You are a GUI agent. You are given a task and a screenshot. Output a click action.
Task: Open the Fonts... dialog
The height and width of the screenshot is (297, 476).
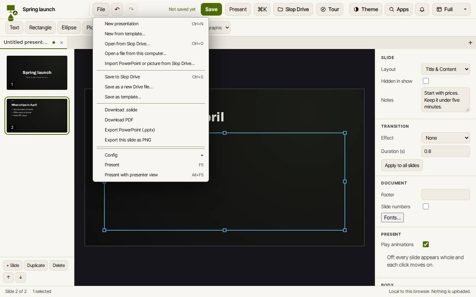pyautogui.click(x=392, y=218)
